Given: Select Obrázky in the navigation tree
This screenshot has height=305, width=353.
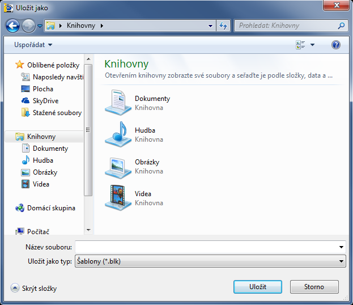Looking at the screenshot, I should [45, 172].
